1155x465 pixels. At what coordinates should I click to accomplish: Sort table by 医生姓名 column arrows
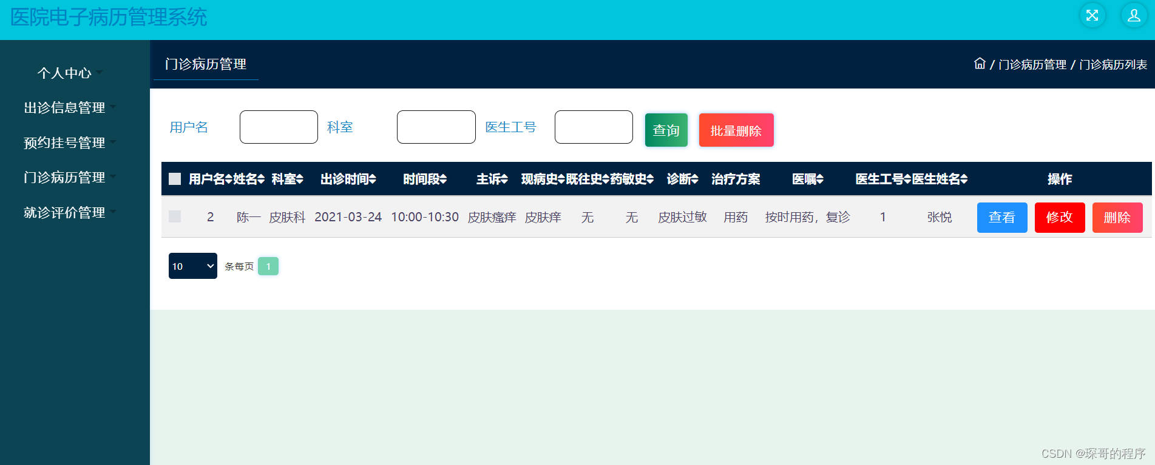(x=964, y=179)
